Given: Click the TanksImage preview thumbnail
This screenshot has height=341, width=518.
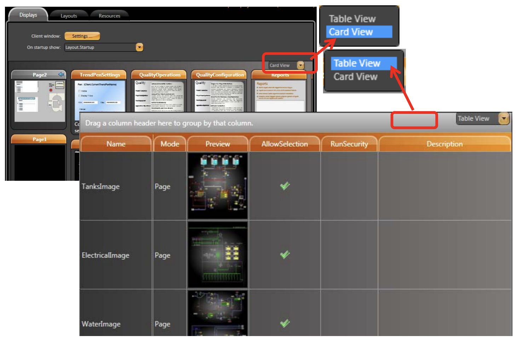Looking at the screenshot, I should click(x=218, y=186).
